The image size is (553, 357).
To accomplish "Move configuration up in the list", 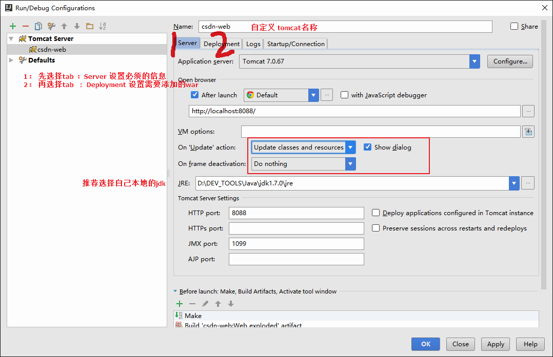I will click(64, 26).
